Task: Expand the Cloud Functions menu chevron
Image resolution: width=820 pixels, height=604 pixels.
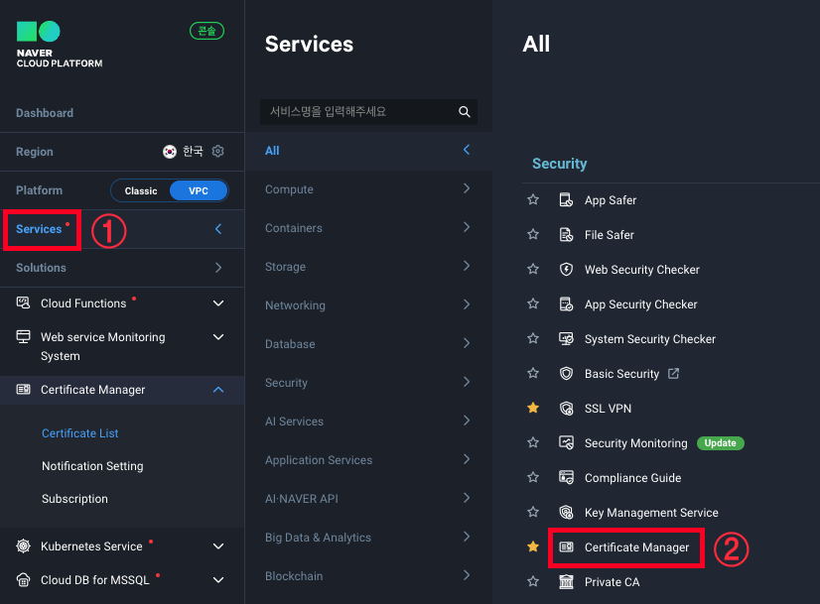Action: pyautogui.click(x=218, y=303)
